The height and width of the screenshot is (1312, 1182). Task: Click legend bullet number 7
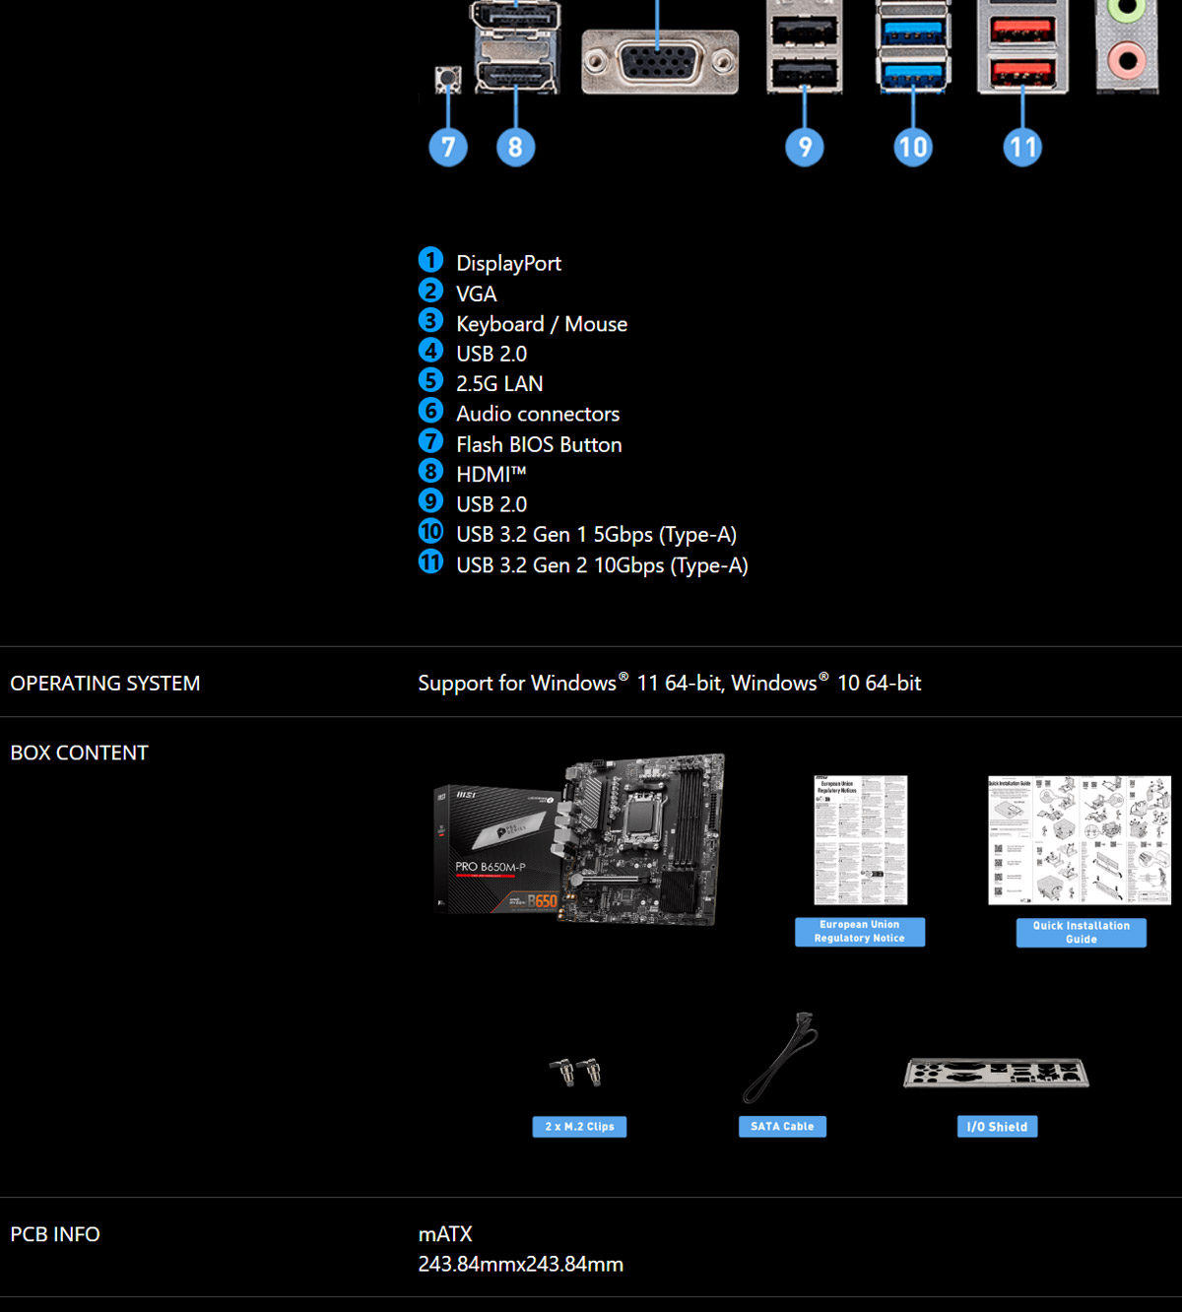430,440
